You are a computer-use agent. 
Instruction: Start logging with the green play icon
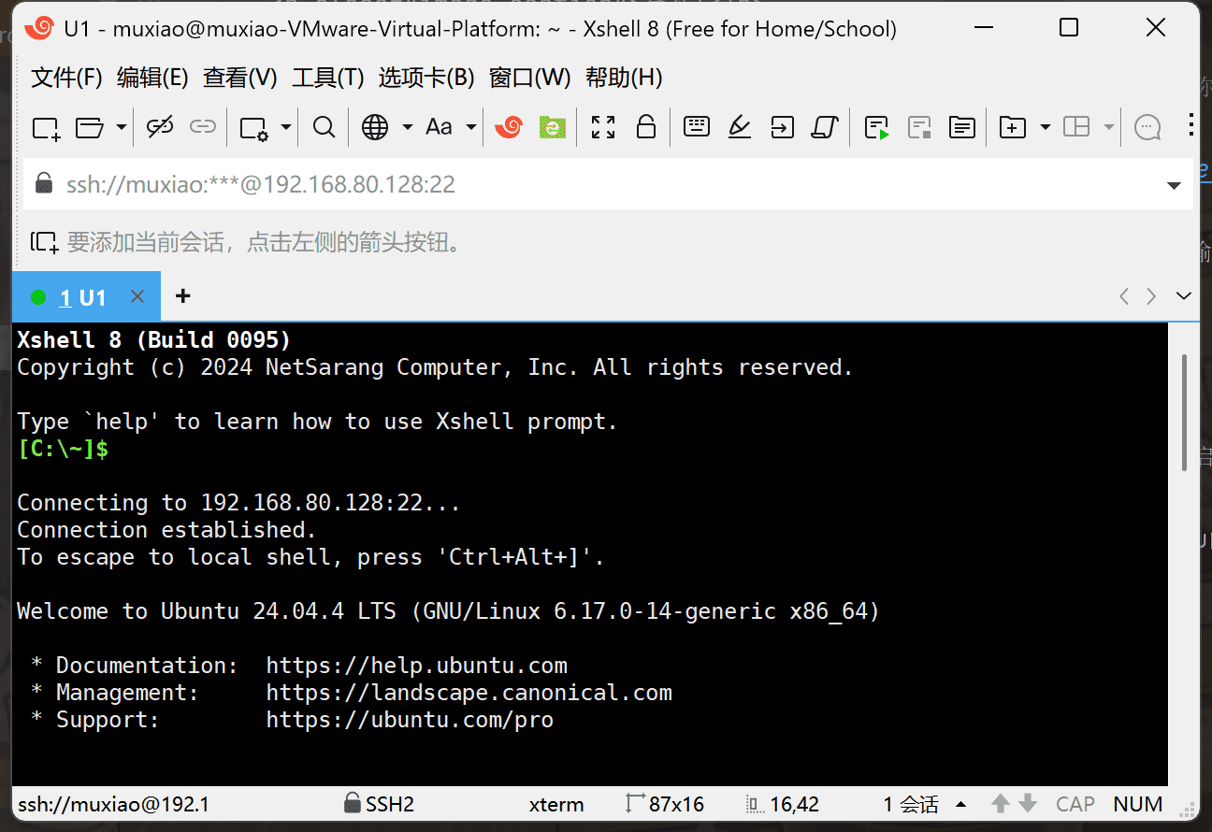click(876, 127)
